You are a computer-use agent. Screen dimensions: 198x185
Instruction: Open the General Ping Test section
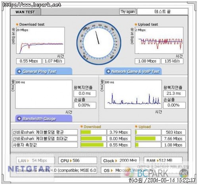point(44,71)
